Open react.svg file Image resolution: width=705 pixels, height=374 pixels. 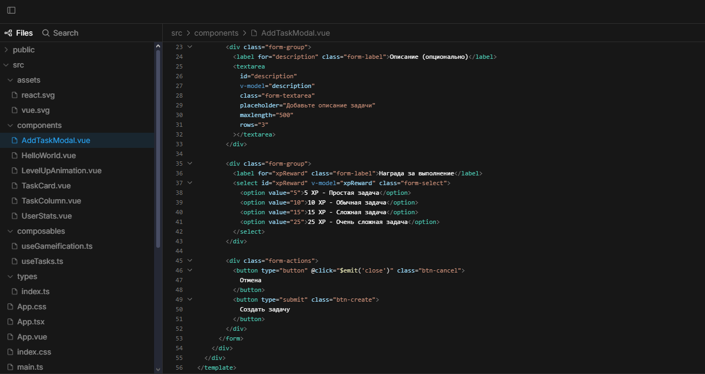(38, 95)
